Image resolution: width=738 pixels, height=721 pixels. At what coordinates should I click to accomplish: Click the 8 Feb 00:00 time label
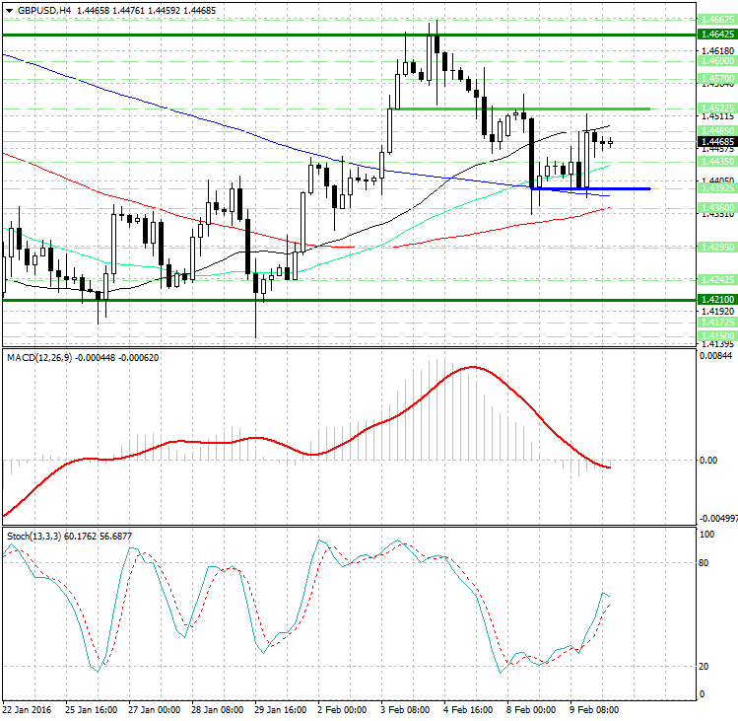point(531,710)
